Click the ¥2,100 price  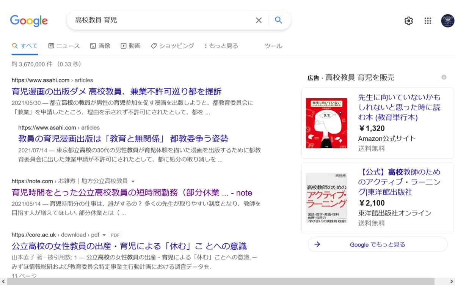[x=372, y=203]
